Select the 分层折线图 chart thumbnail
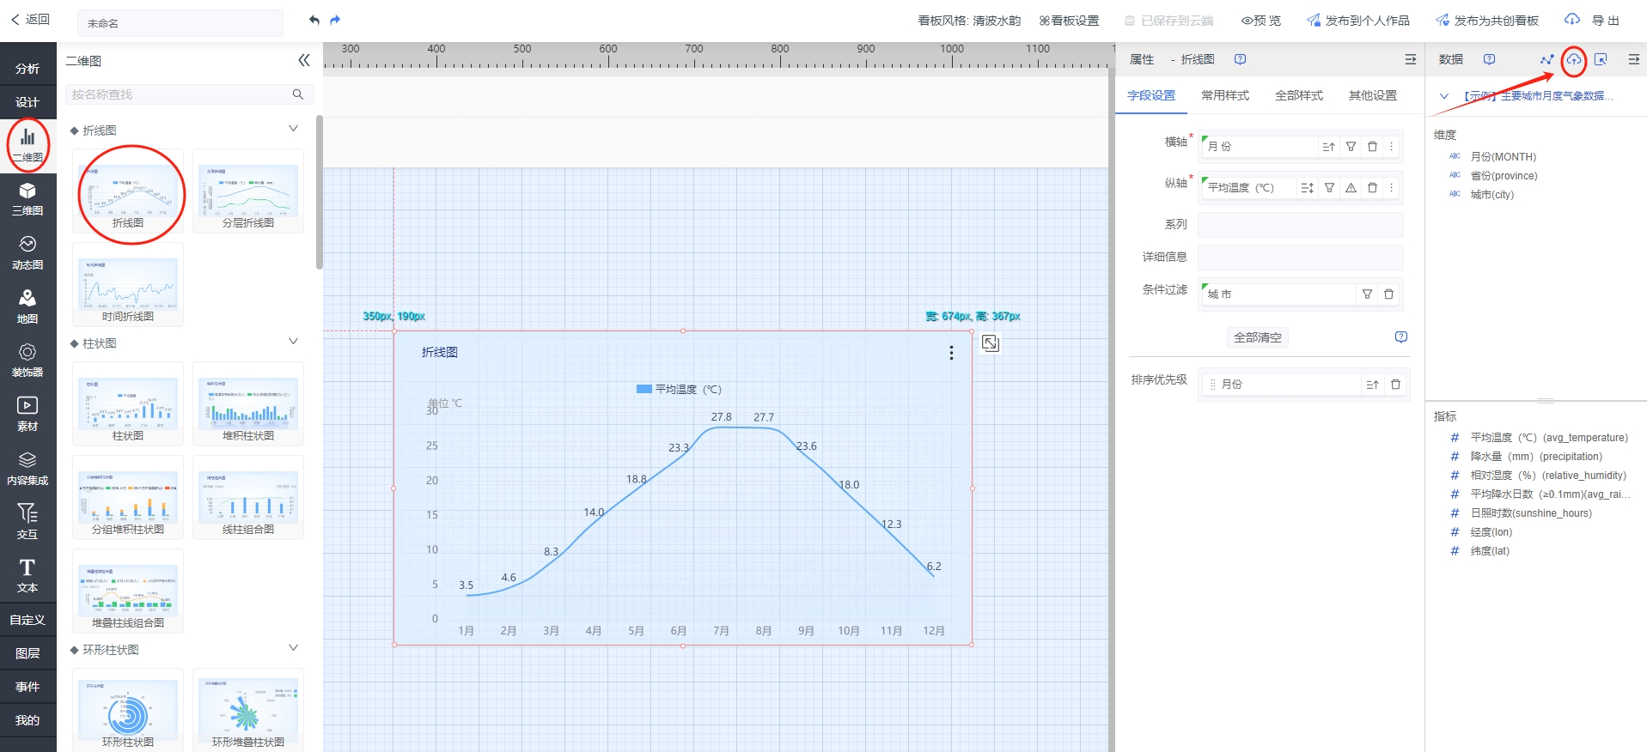Image resolution: width=1647 pixels, height=752 pixels. 248,191
